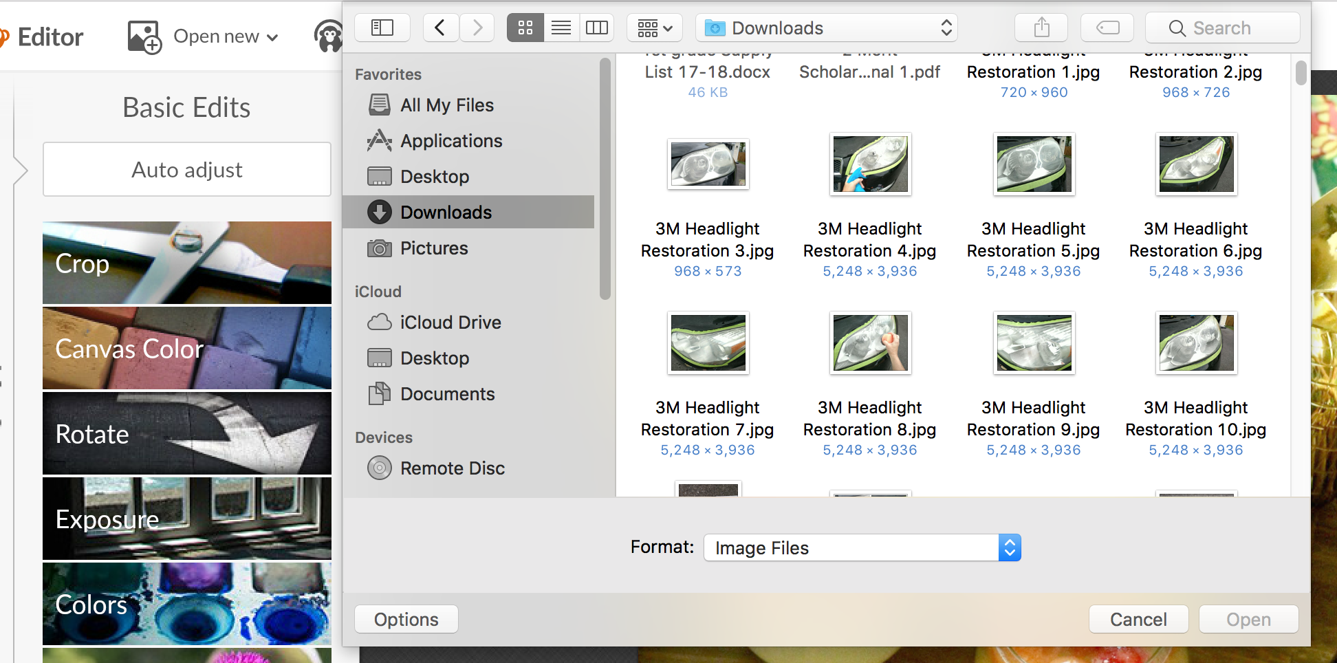1337x663 pixels.
Task: Toggle the file dialog sidebar
Action: pos(382,28)
